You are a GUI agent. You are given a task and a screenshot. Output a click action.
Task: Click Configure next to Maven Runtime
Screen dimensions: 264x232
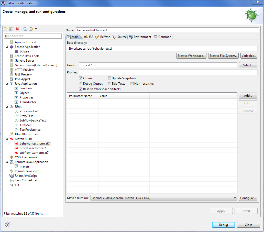tap(248, 198)
